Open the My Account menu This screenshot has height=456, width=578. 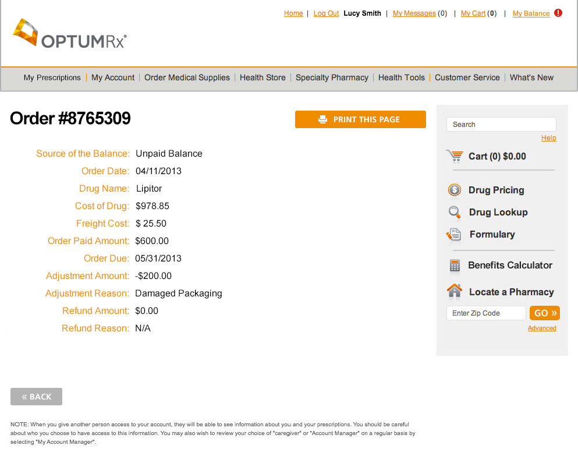113,77
